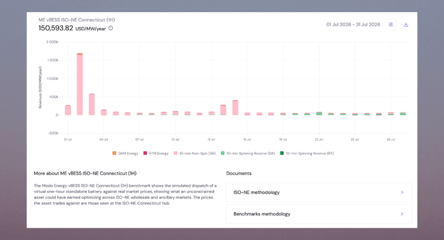
Task: Click the 03 Jul revenue bar
Action: pyautogui.click(x=92, y=104)
